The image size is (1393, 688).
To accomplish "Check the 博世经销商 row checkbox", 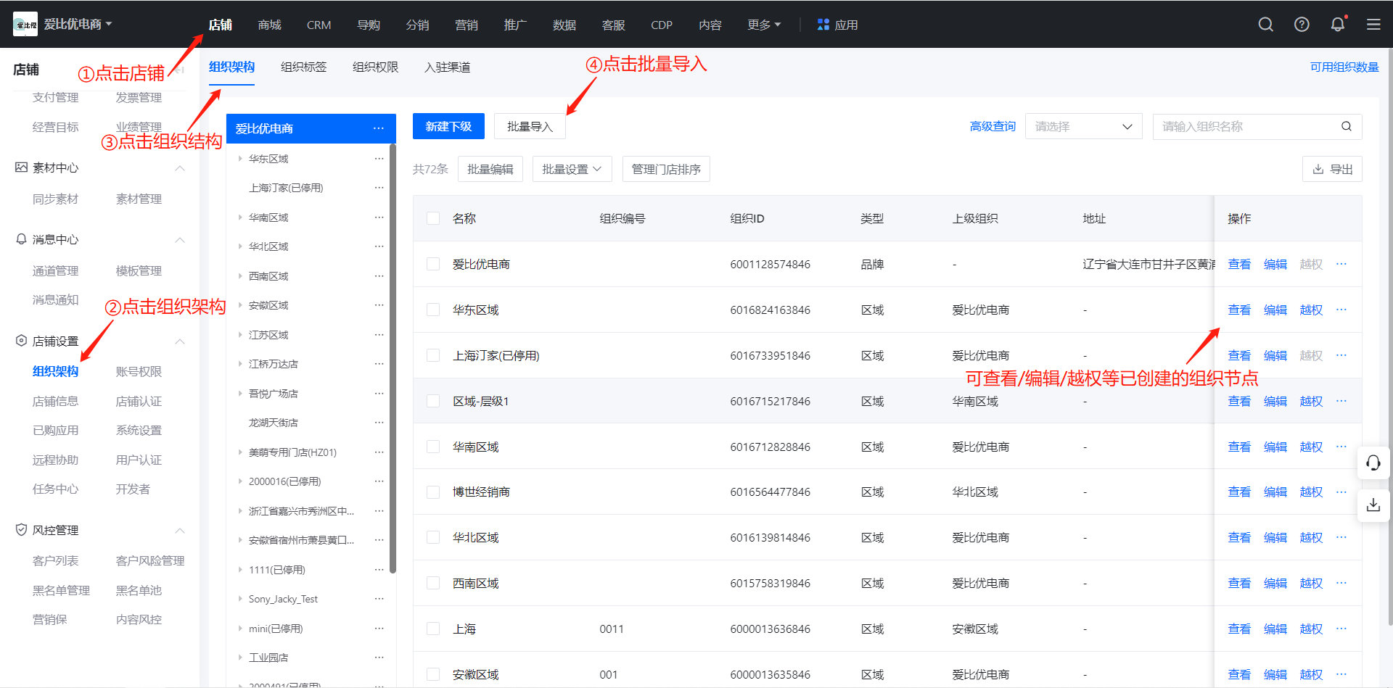I will click(x=433, y=492).
